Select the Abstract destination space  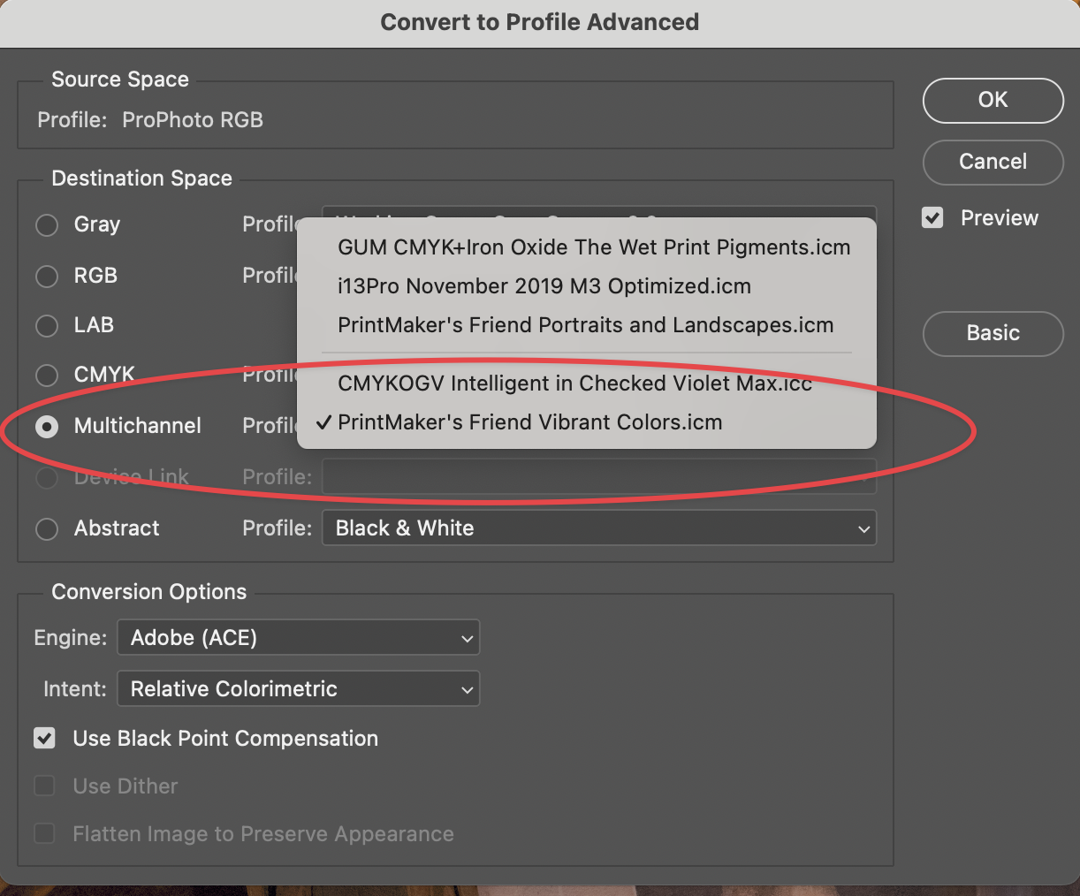click(47, 528)
